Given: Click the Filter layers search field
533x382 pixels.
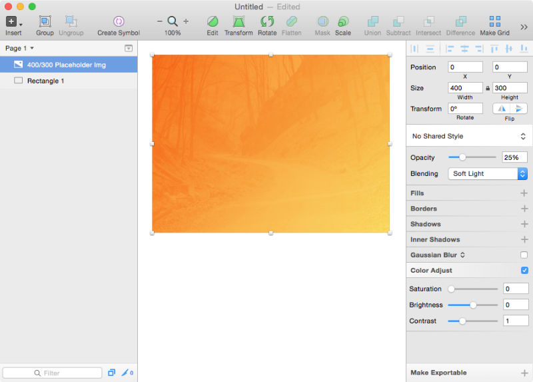Looking at the screenshot, I should tap(52, 373).
